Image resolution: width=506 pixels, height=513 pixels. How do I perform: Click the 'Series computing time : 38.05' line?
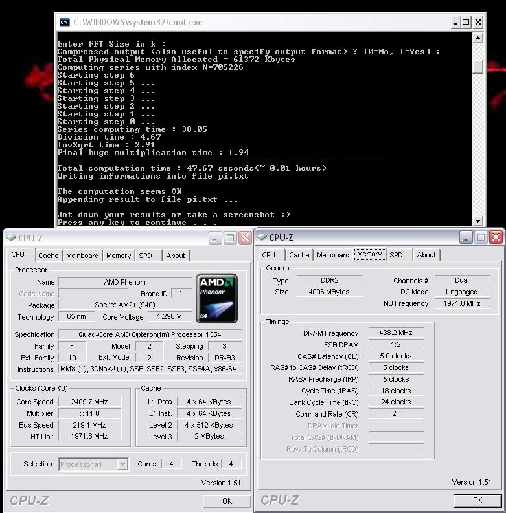pyautogui.click(x=132, y=129)
